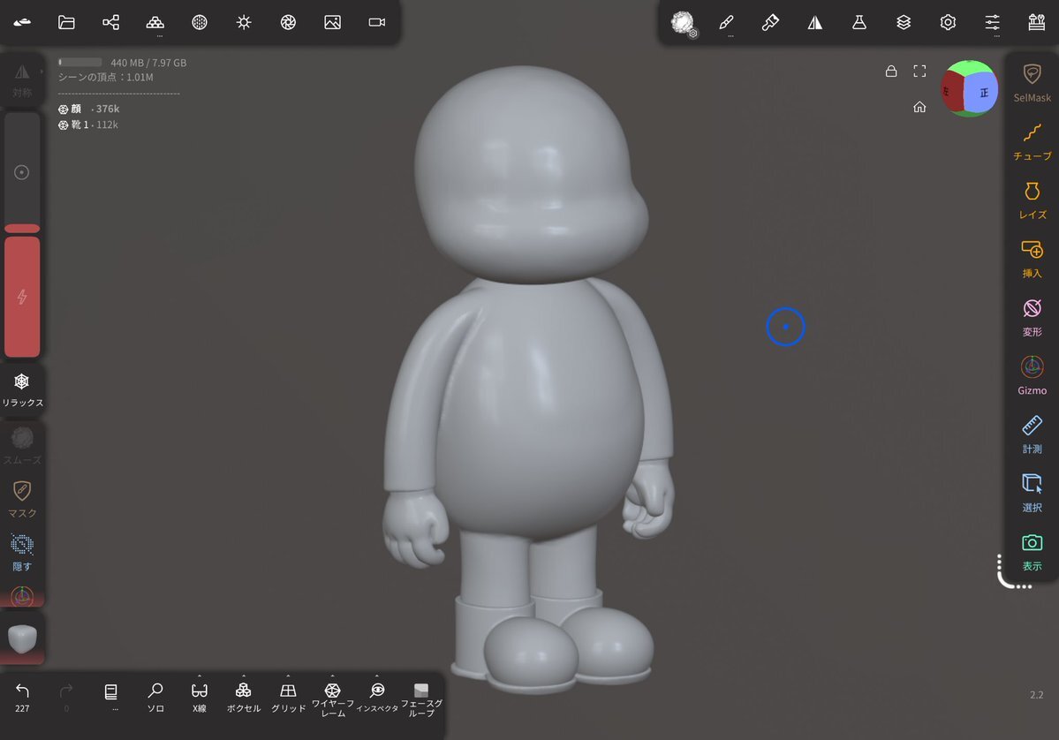Toggle the グリッド grid display
The image size is (1059, 740).
click(288, 697)
